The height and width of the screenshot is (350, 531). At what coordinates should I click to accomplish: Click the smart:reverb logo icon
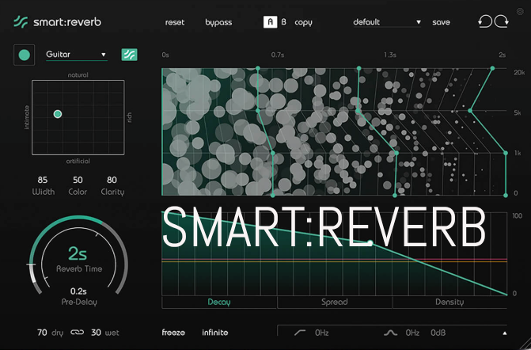(x=21, y=22)
